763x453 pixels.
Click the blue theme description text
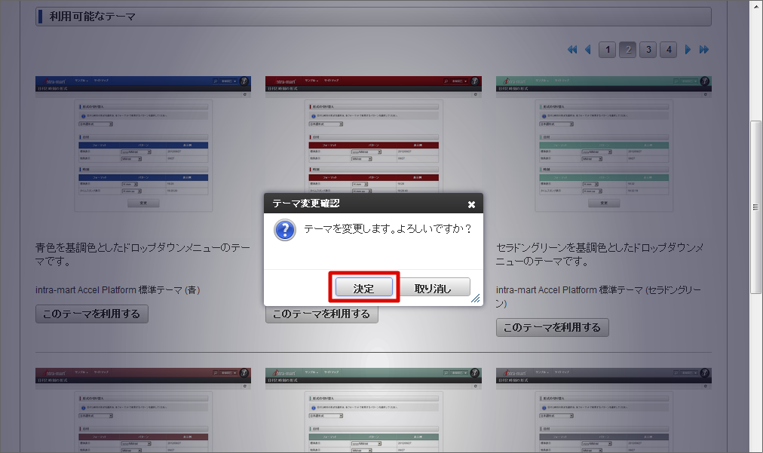click(142, 255)
